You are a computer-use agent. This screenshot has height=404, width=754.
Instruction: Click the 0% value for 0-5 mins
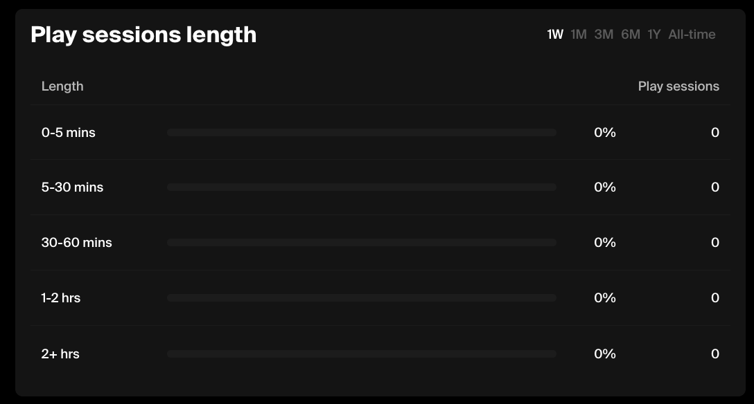click(x=605, y=133)
